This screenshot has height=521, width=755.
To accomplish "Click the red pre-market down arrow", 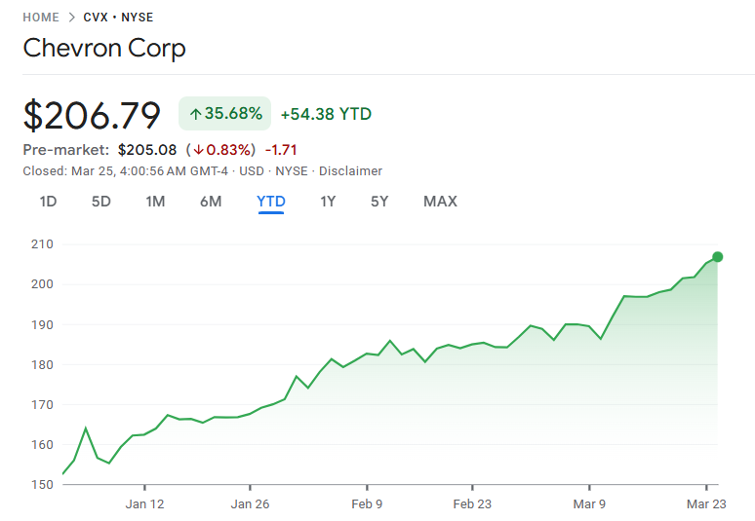I will 198,150.
